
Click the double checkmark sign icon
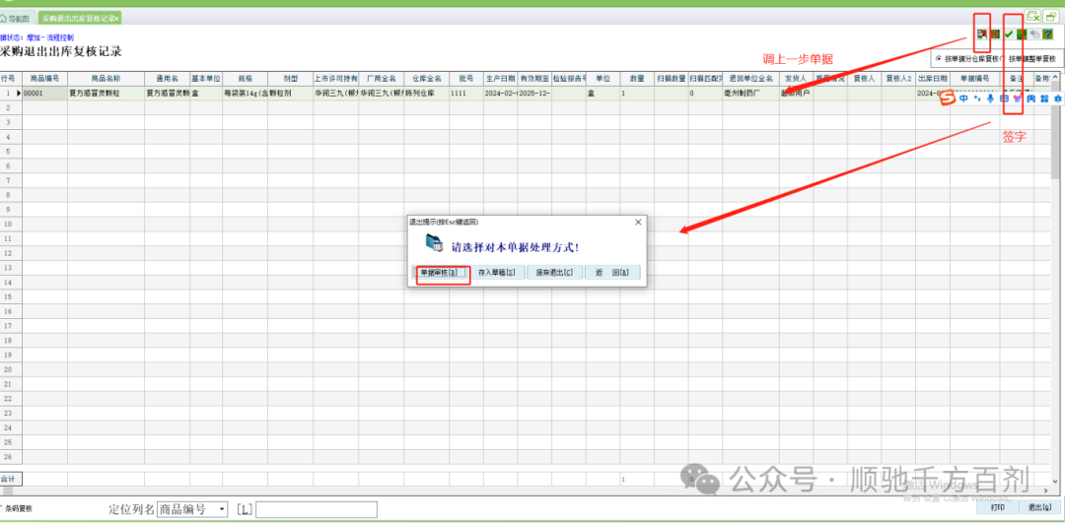click(x=1022, y=33)
